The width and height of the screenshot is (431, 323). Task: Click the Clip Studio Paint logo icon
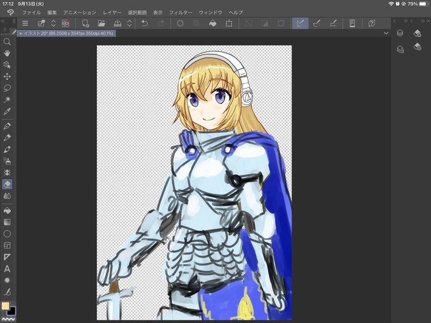point(10,13)
